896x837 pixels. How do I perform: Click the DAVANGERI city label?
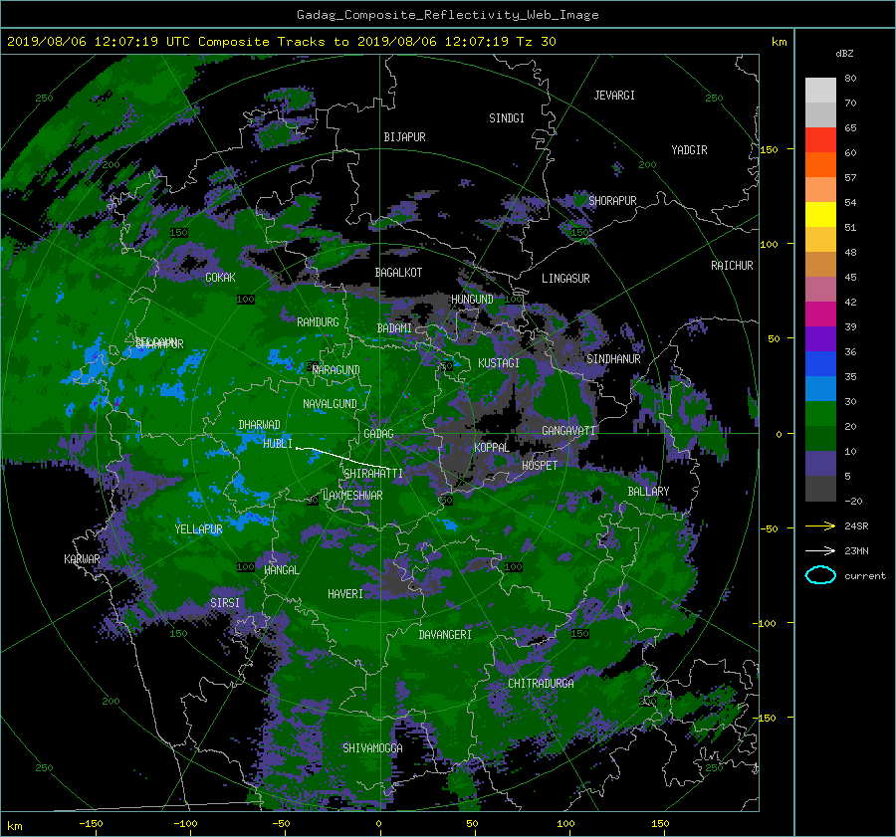(445, 635)
